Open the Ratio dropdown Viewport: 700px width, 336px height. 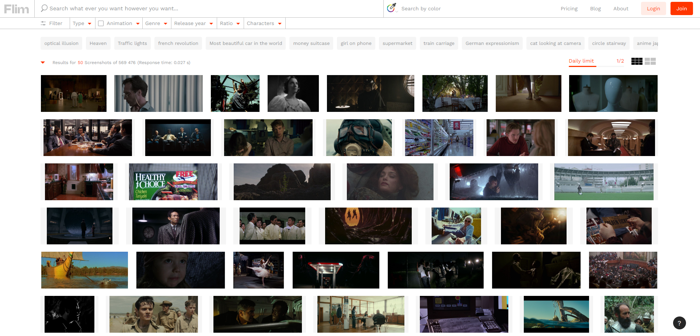tap(230, 23)
